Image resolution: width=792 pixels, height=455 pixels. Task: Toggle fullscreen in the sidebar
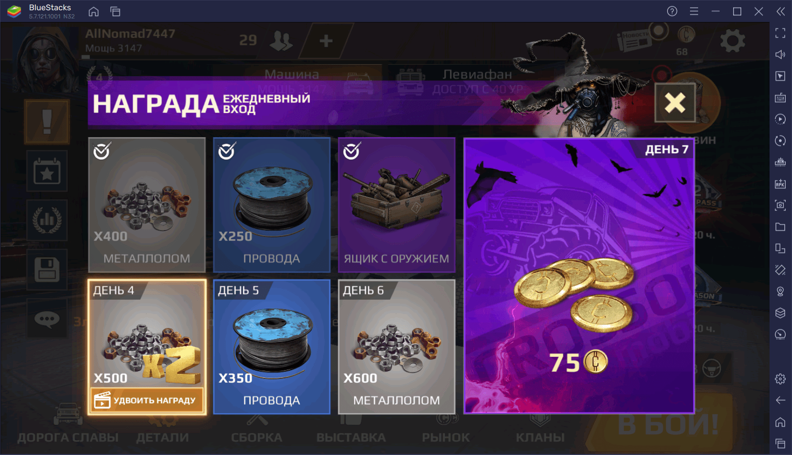point(780,33)
